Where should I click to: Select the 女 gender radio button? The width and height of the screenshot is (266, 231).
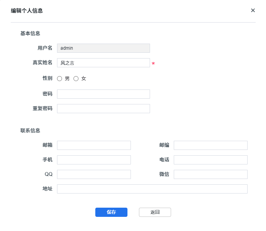pyautogui.click(x=76, y=79)
